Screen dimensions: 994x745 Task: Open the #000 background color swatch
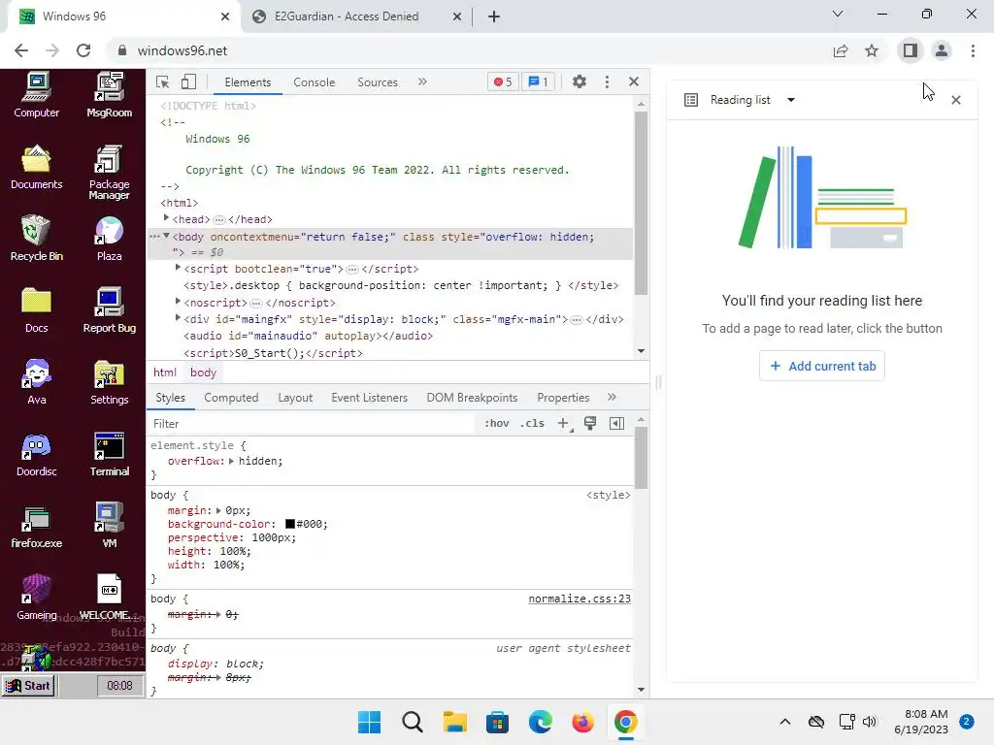290,524
